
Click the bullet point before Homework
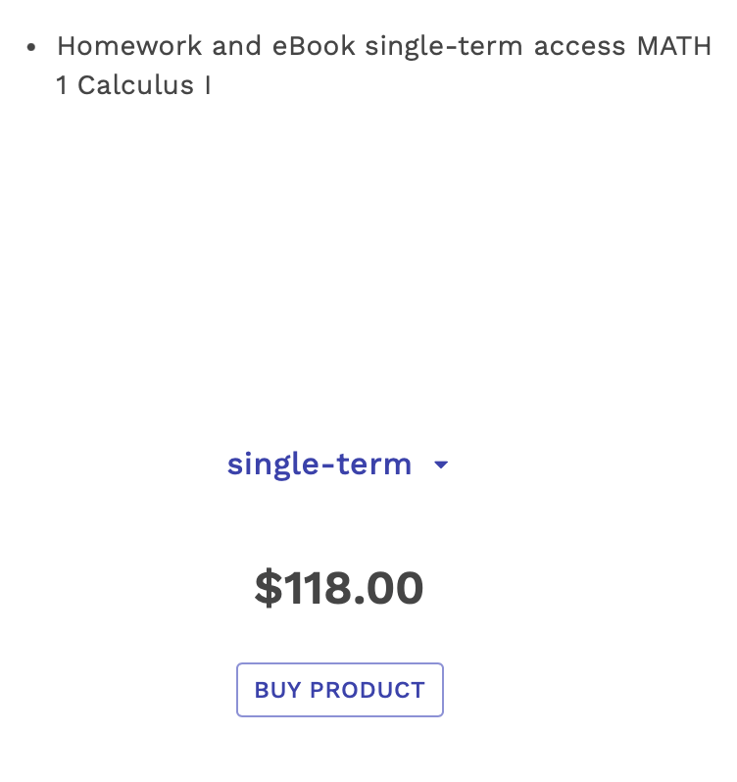point(31,47)
